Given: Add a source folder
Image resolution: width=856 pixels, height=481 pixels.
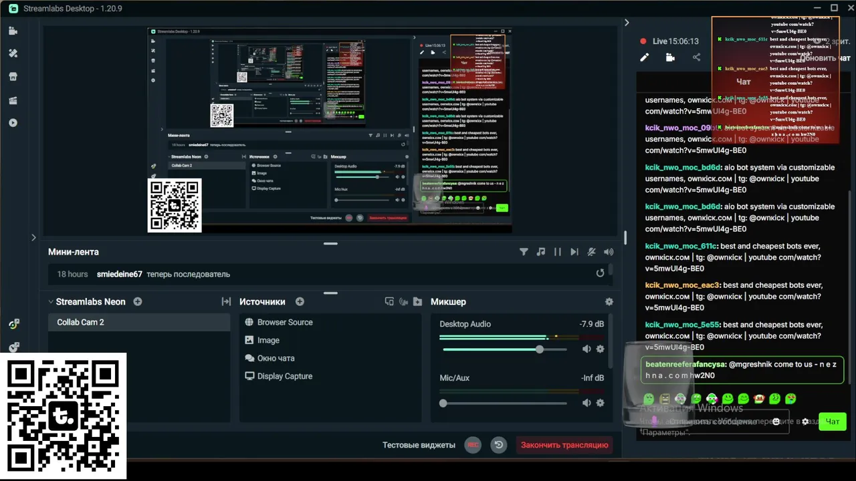Looking at the screenshot, I should [x=417, y=301].
